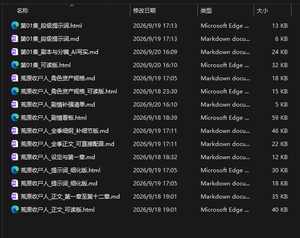Select file 荒原收尸人_全季正文_可直接配音.md
The height and width of the screenshot is (238, 300).
(x=67, y=144)
